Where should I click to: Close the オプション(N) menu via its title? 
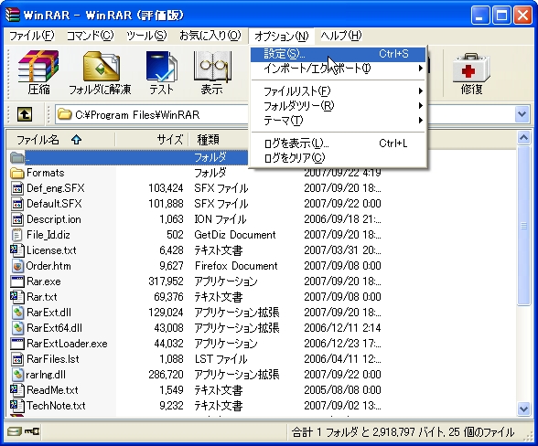(x=282, y=36)
